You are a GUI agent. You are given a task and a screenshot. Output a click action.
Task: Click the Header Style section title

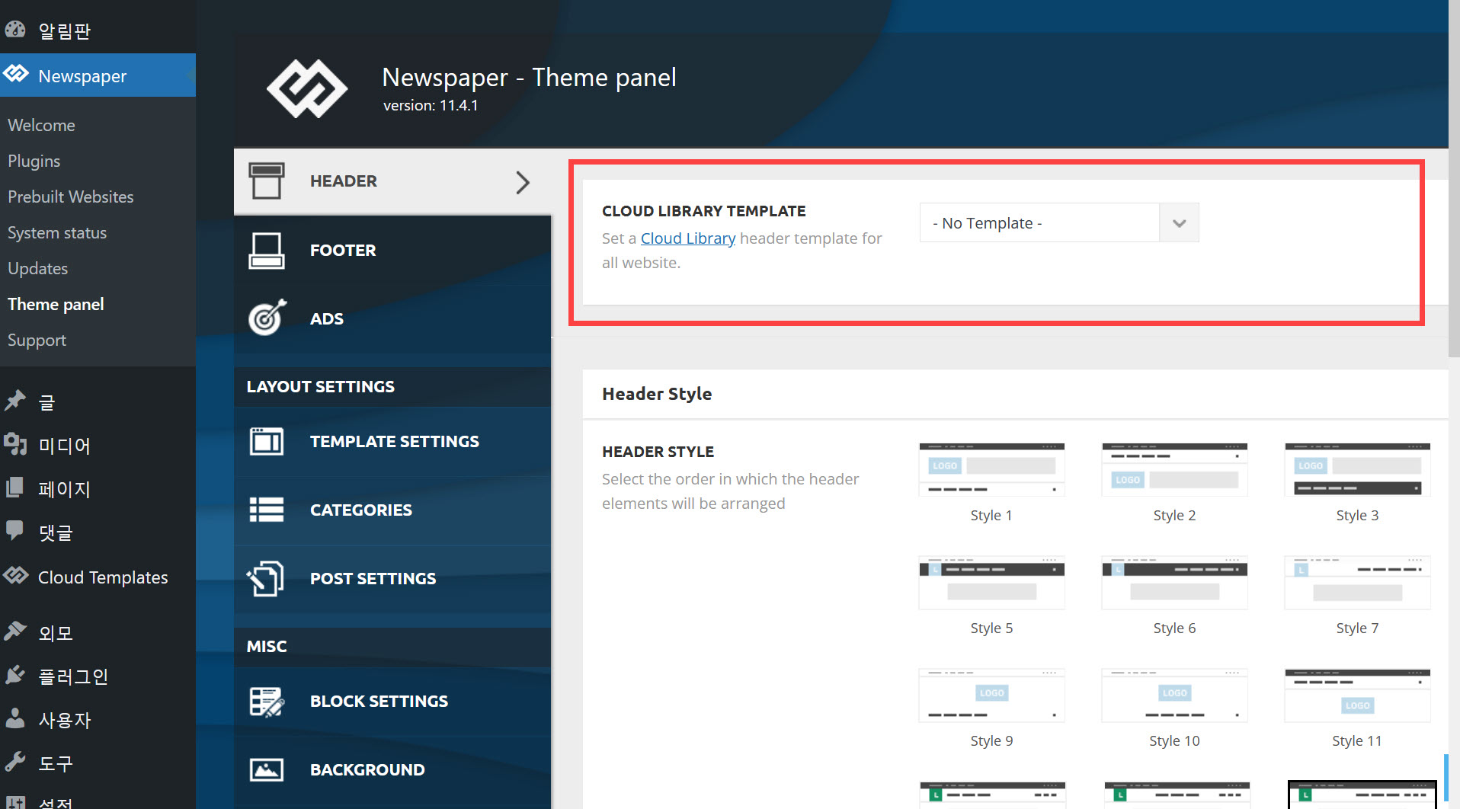pyautogui.click(x=657, y=394)
